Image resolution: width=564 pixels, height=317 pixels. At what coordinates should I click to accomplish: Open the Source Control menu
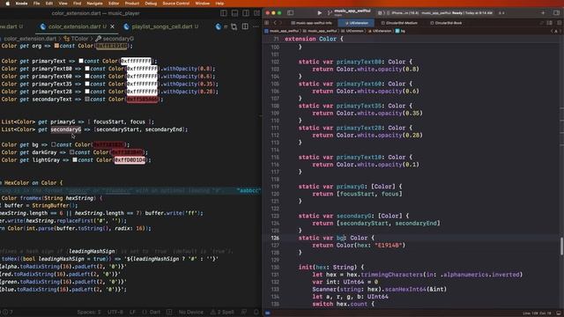pyautogui.click(x=176, y=4)
